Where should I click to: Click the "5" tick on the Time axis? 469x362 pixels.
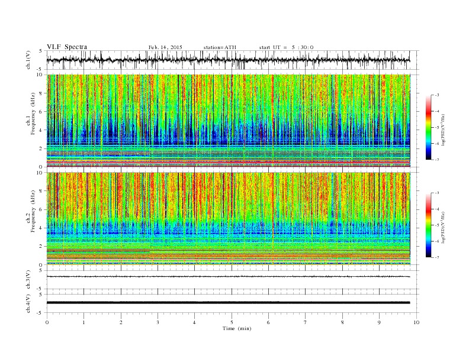232,322
